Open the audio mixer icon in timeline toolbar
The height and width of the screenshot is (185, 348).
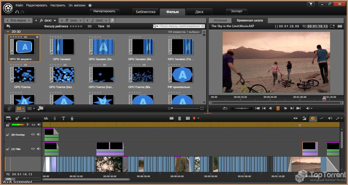pyautogui.click(x=46, y=118)
